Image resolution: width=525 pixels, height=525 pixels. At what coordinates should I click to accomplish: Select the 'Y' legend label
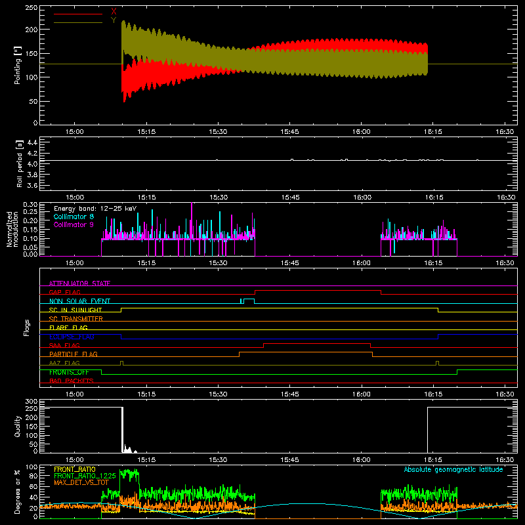point(114,20)
